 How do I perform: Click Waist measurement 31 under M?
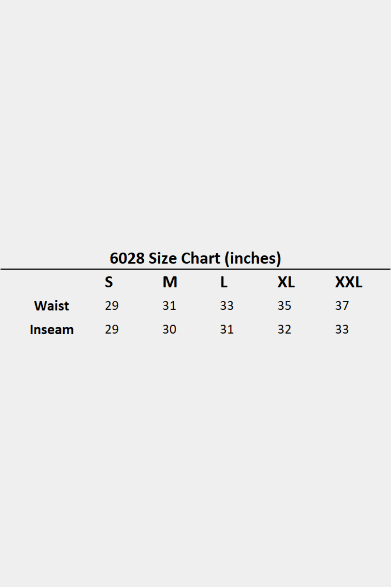click(169, 306)
